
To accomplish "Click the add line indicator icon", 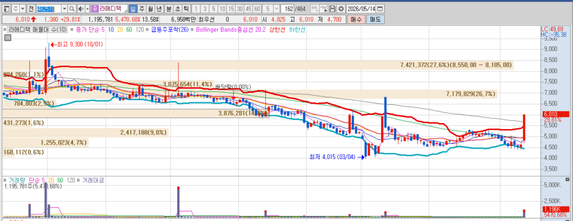I will click(323, 9).
